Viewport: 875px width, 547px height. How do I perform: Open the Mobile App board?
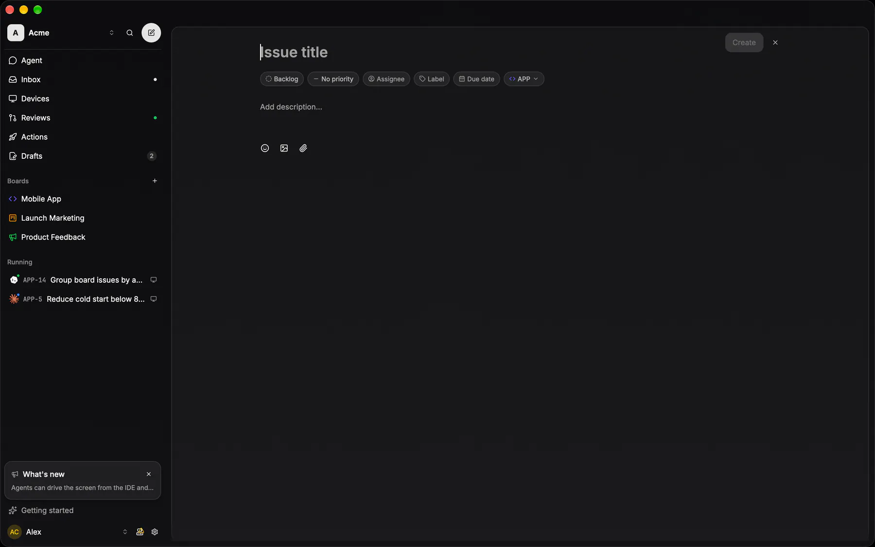(x=83, y=199)
